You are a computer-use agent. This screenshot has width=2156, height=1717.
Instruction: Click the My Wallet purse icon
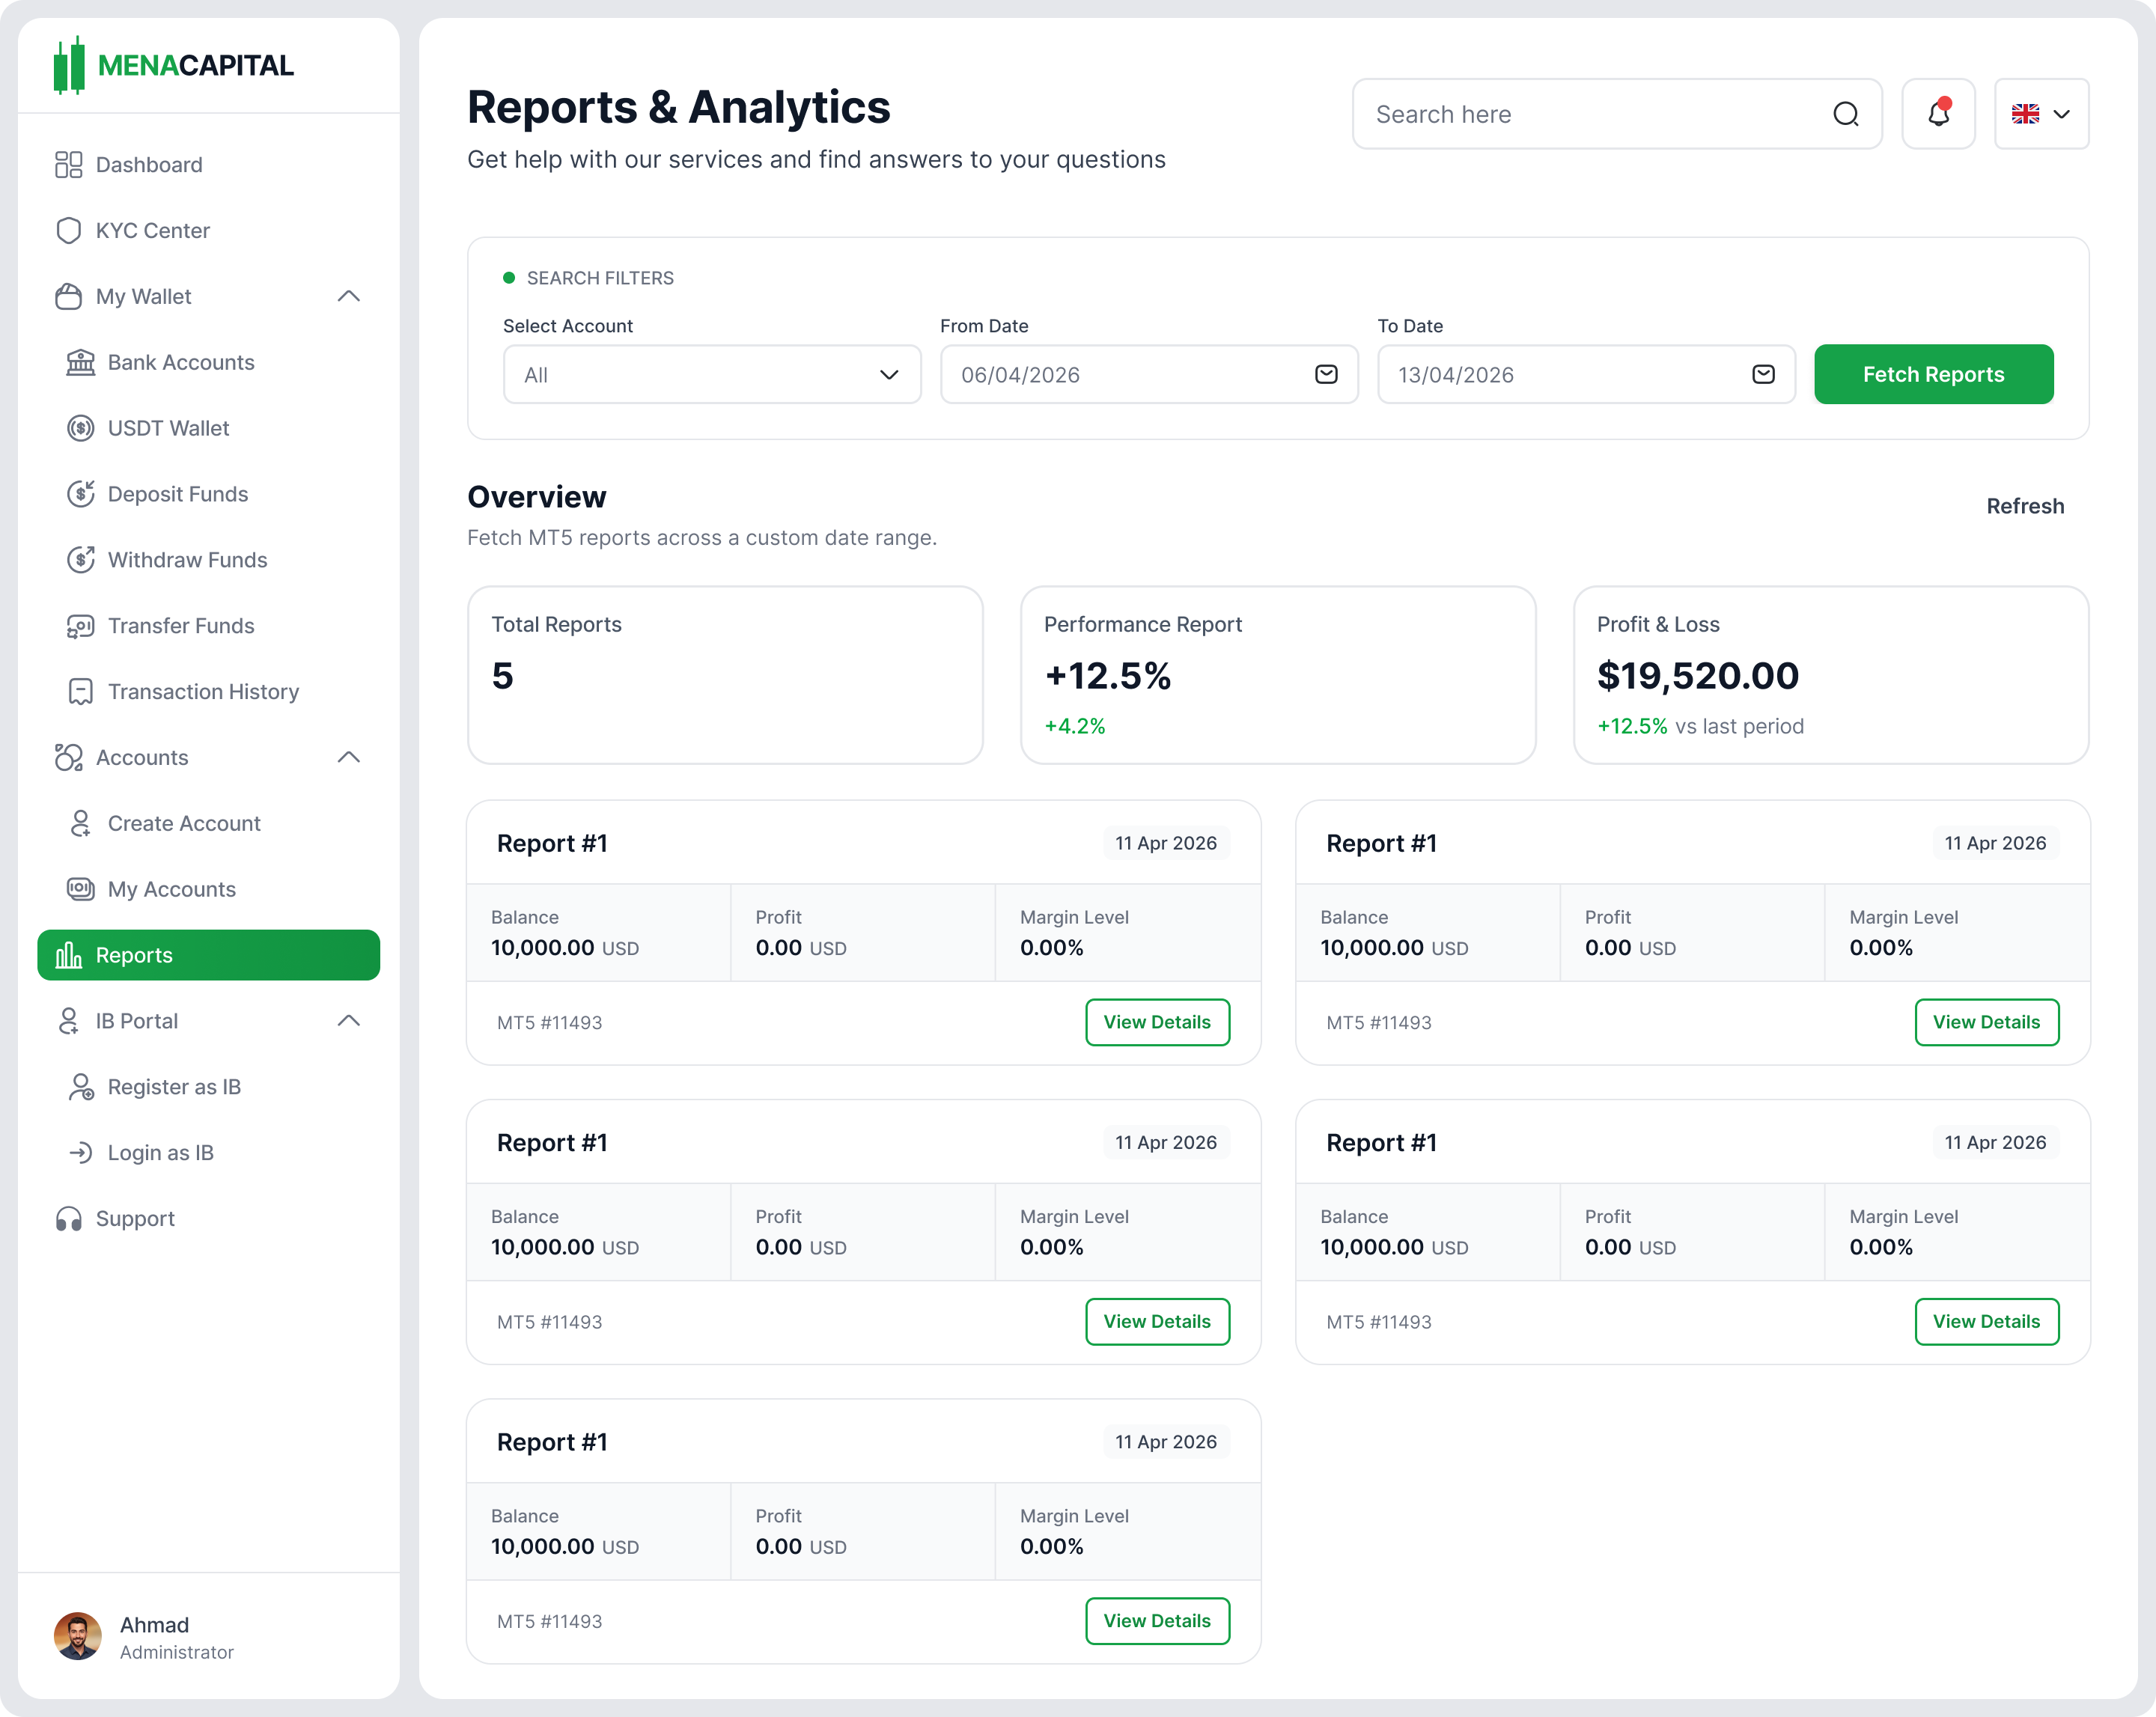(68, 297)
